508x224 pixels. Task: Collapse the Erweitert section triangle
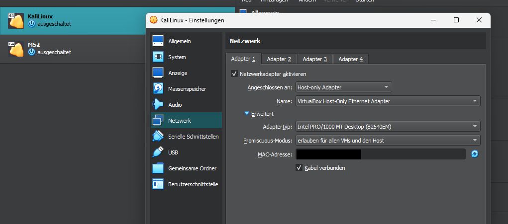point(247,113)
